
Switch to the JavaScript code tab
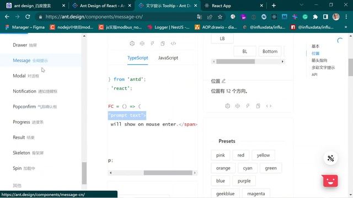click(168, 58)
